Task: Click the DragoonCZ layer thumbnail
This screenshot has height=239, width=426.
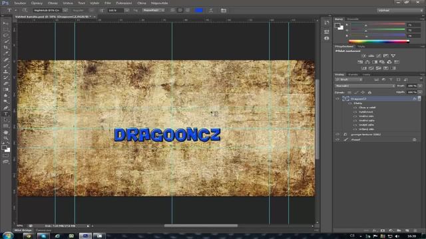Action: click(345, 99)
